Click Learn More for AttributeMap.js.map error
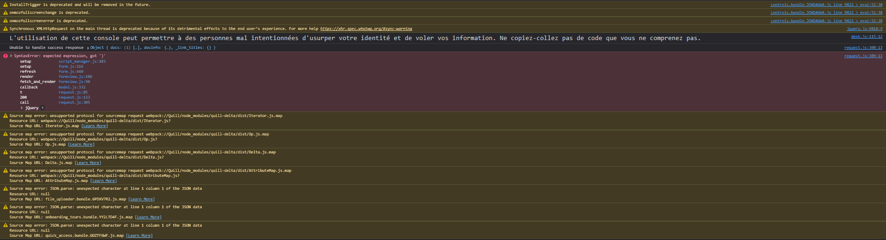The height and width of the screenshot is (240, 886). click(103, 181)
